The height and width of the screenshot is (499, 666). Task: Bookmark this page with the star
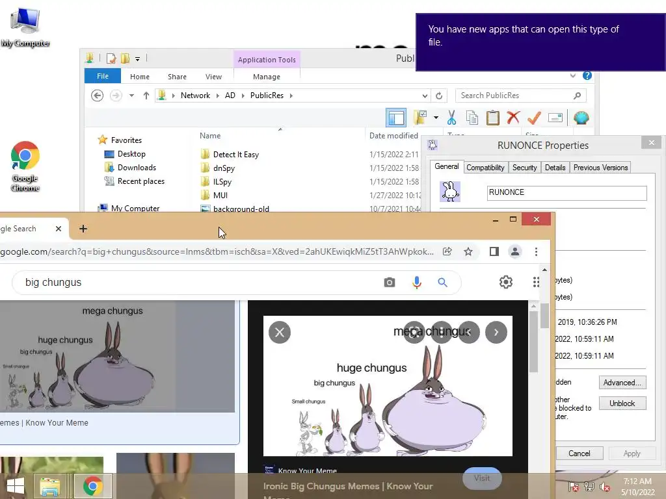pos(468,251)
